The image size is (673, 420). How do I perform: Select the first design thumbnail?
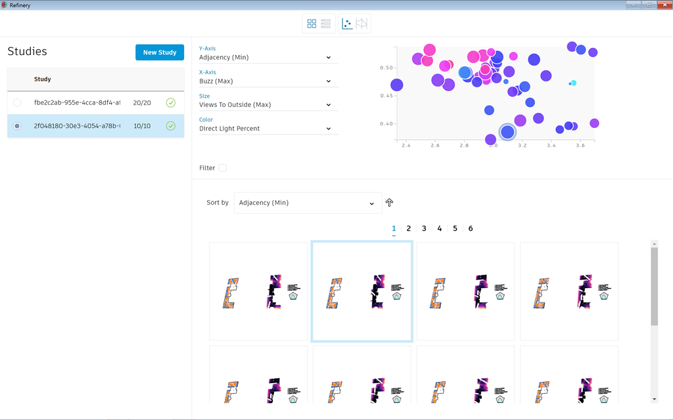[x=258, y=291]
